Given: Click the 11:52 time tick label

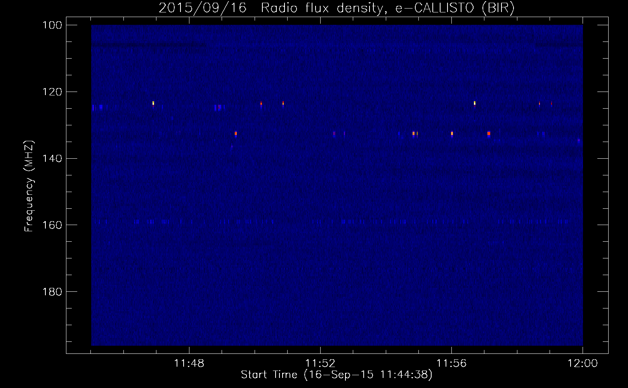Looking at the screenshot, I should 320,364.
